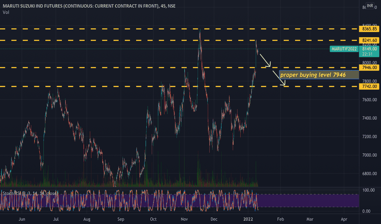Click the MARUTIF2022 symbol tag
The image size is (381, 224).
[x=344, y=49]
